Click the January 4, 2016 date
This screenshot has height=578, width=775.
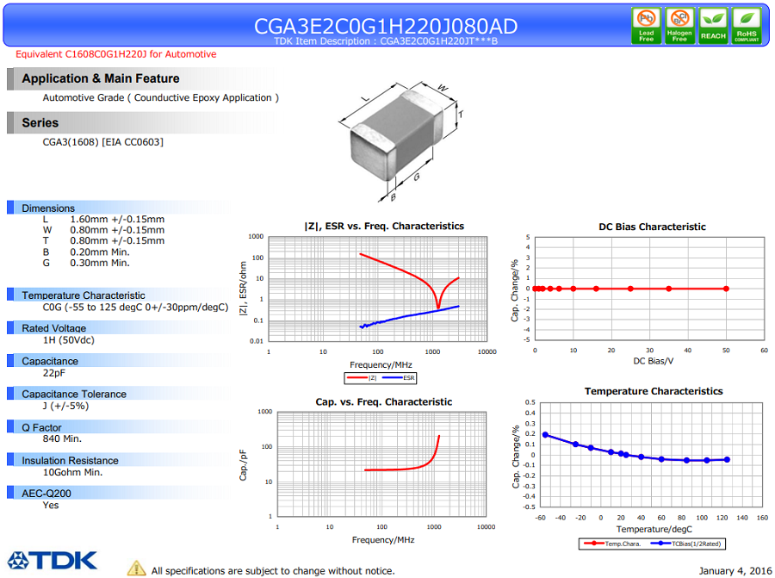[x=735, y=571]
